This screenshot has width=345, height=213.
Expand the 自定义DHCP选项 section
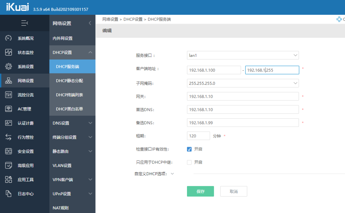(x=172, y=174)
